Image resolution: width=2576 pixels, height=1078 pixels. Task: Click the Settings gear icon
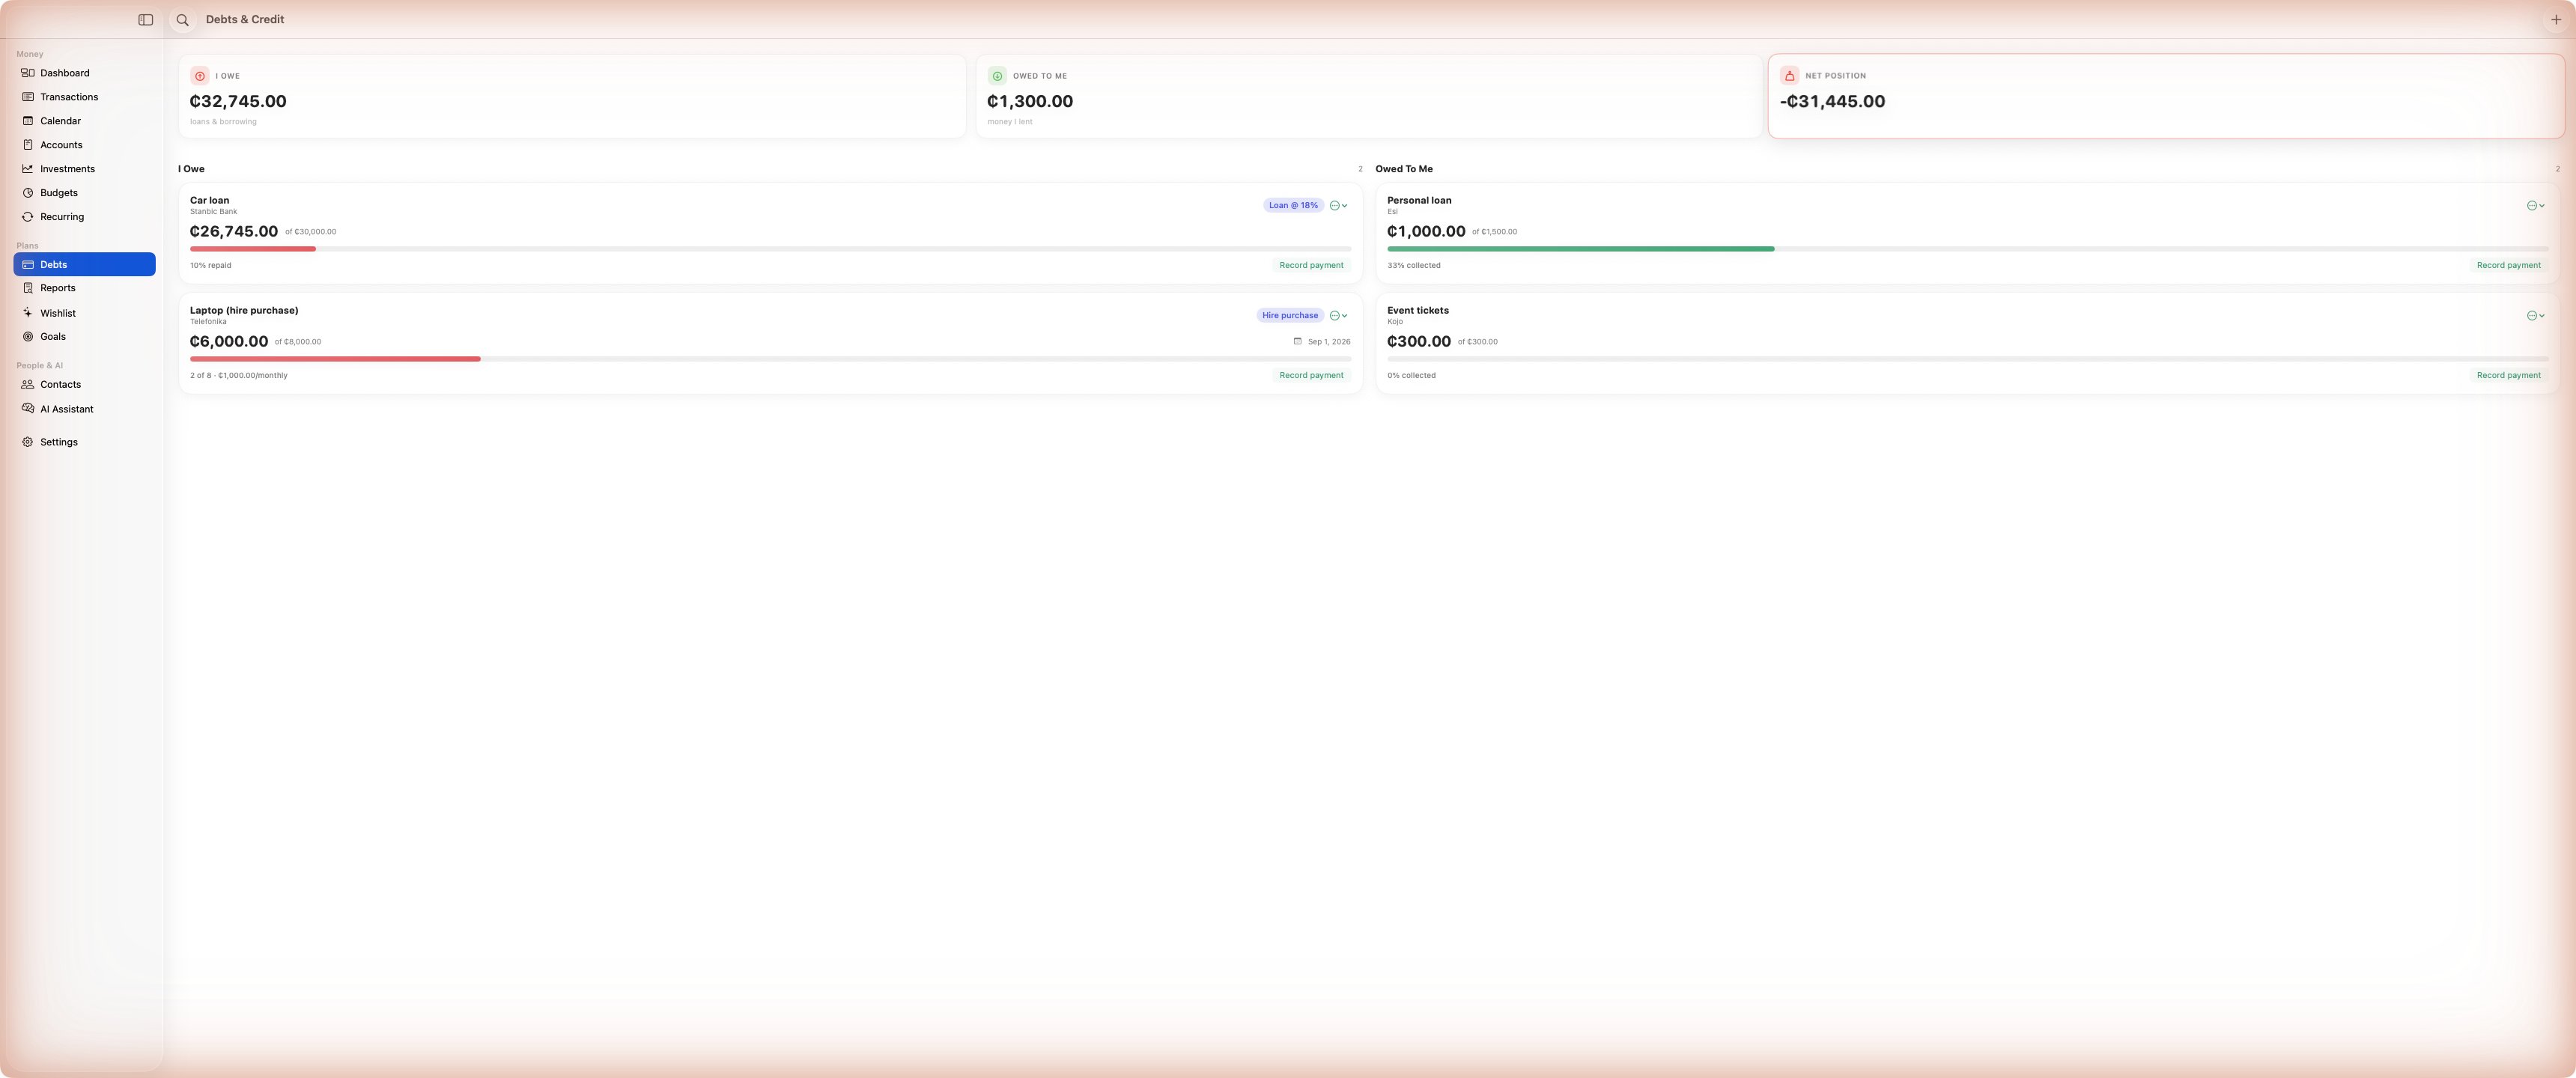pyautogui.click(x=28, y=442)
